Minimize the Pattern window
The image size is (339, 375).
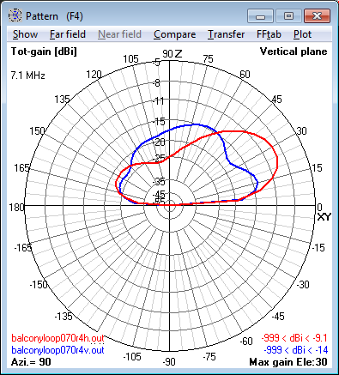tap(260, 16)
